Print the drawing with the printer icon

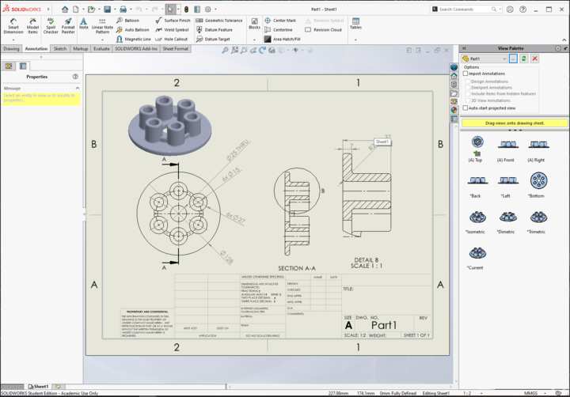(123, 9)
